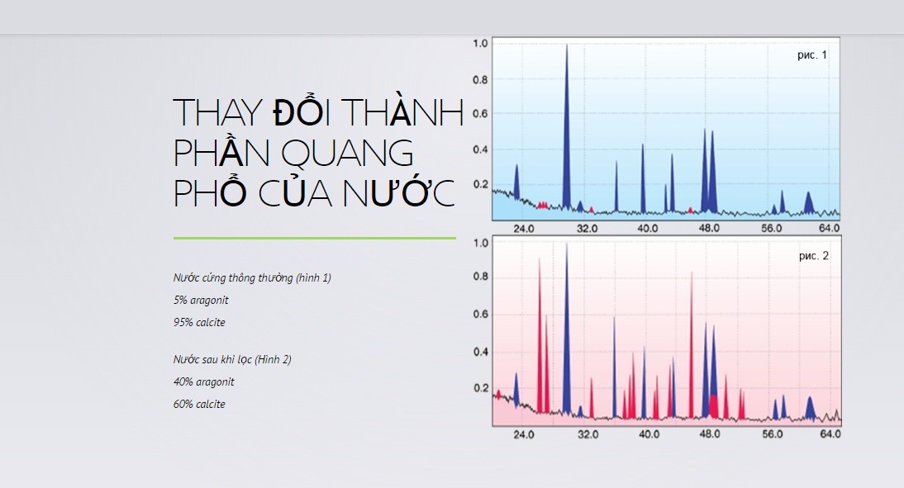Click the "40% aragonit" line
904x488 pixels.
click(x=203, y=382)
